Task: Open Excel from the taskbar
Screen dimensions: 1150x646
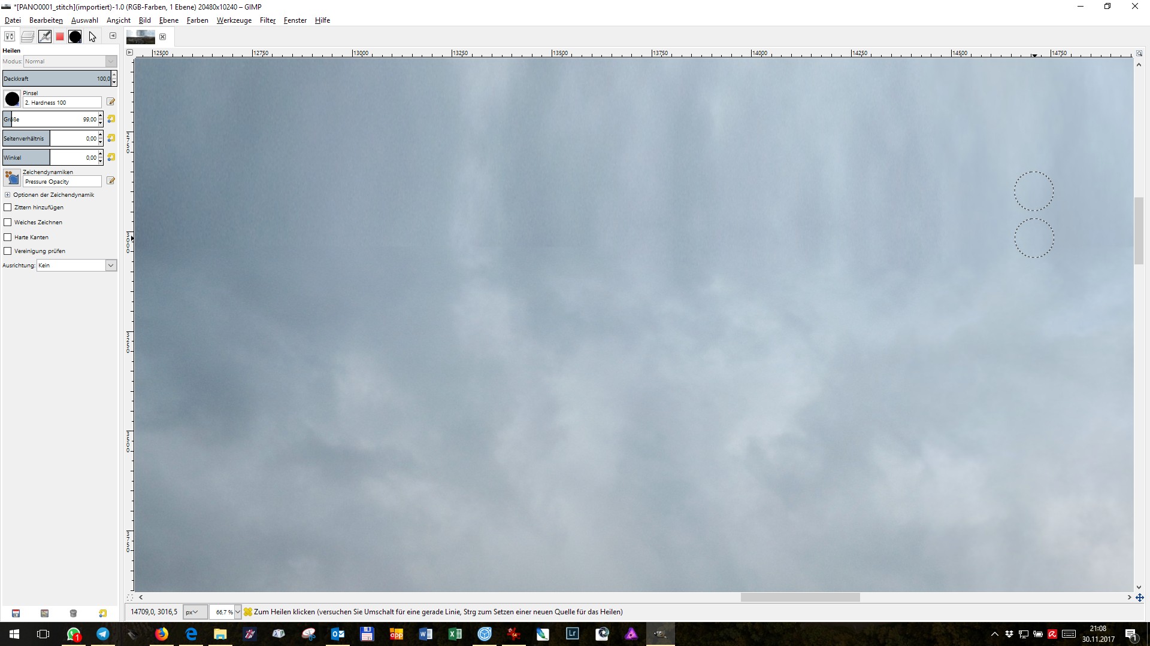Action: click(455, 634)
